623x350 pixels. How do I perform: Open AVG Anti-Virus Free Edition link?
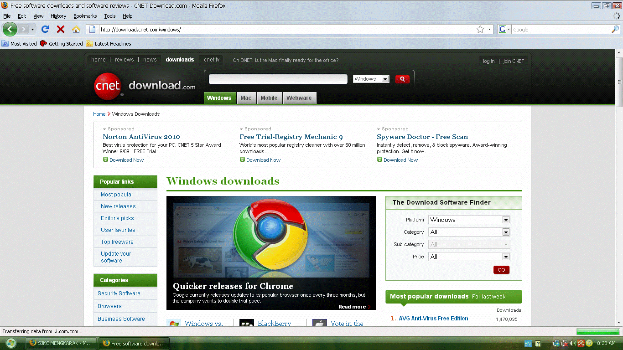[434, 319]
